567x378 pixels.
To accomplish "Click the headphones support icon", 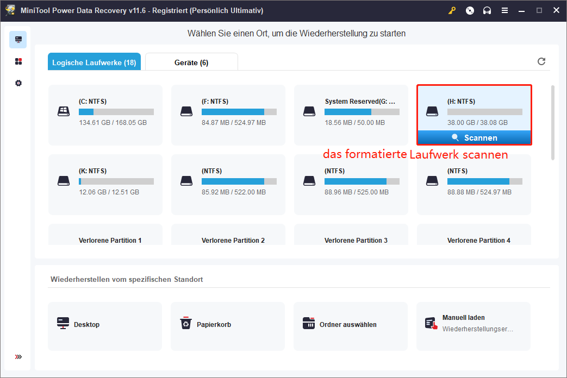I will [488, 10].
